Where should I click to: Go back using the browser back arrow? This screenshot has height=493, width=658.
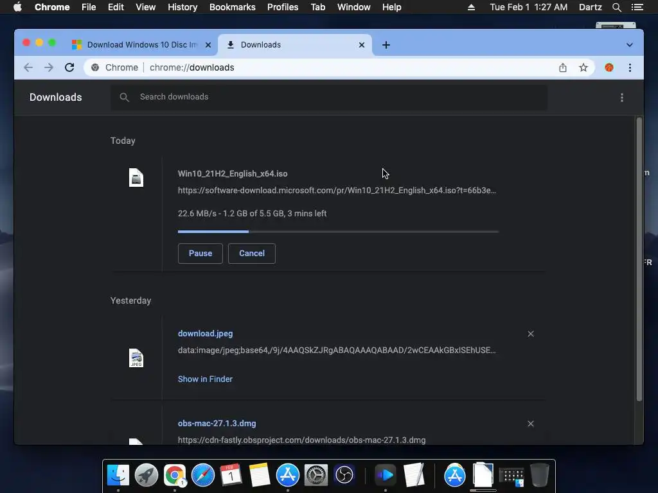[28, 67]
